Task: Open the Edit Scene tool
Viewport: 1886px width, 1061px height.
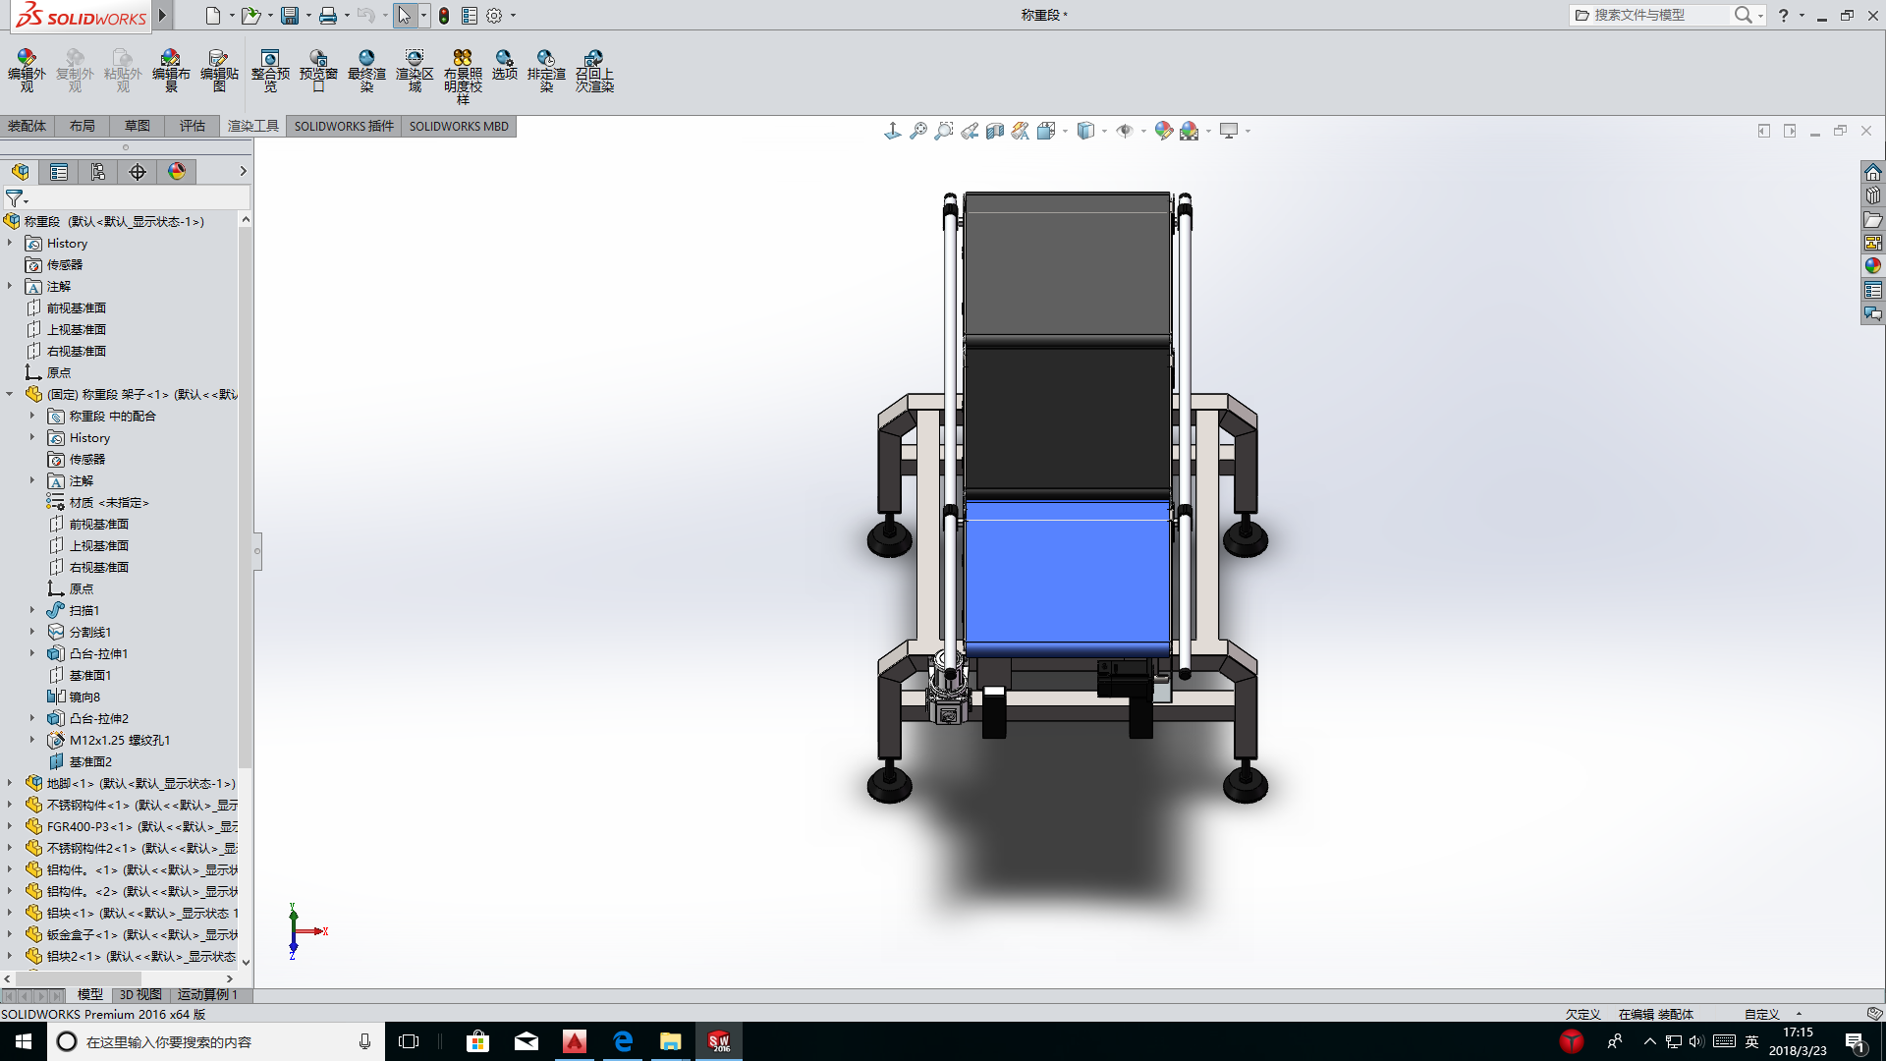Action: (x=171, y=69)
